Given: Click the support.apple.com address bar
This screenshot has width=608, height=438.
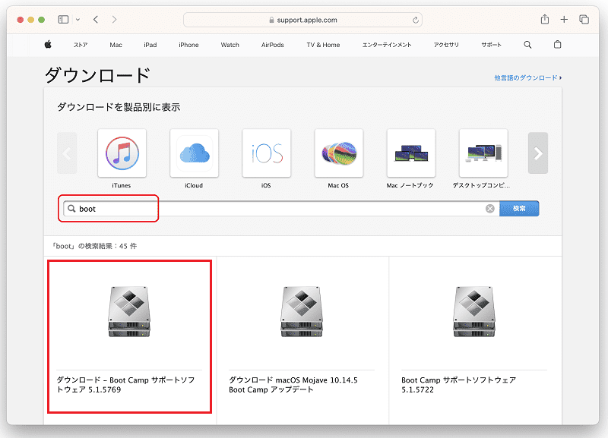Looking at the screenshot, I should (302, 20).
